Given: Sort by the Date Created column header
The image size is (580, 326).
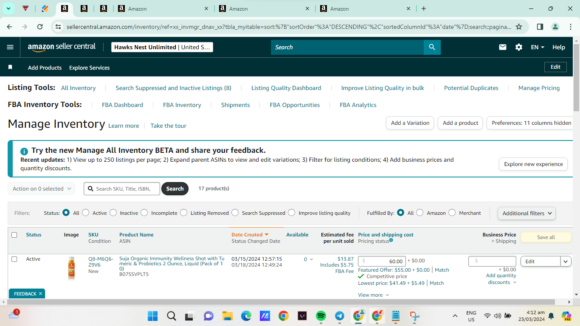Looking at the screenshot, I should pos(250,235).
